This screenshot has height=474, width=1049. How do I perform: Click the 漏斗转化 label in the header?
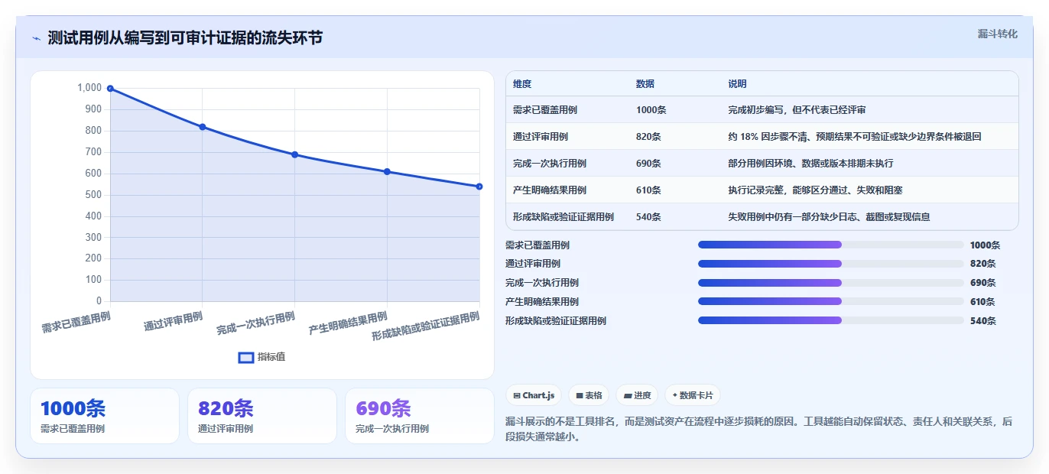997,34
